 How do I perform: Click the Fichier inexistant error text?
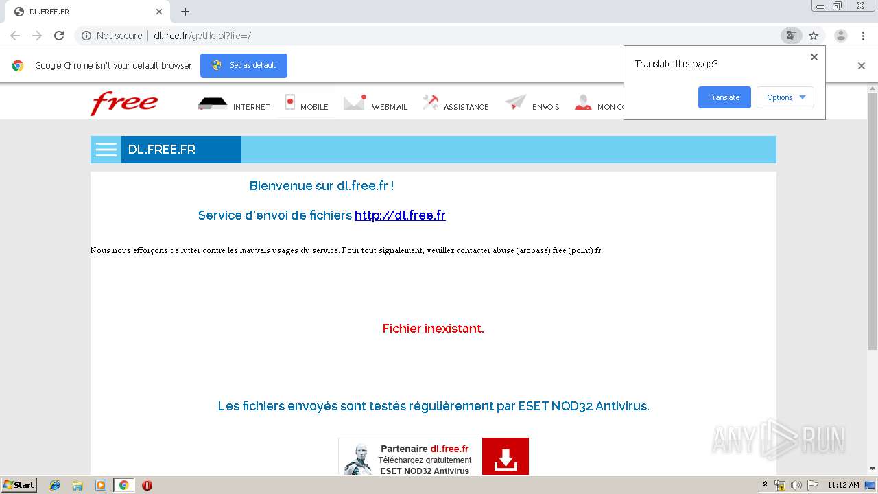click(434, 329)
